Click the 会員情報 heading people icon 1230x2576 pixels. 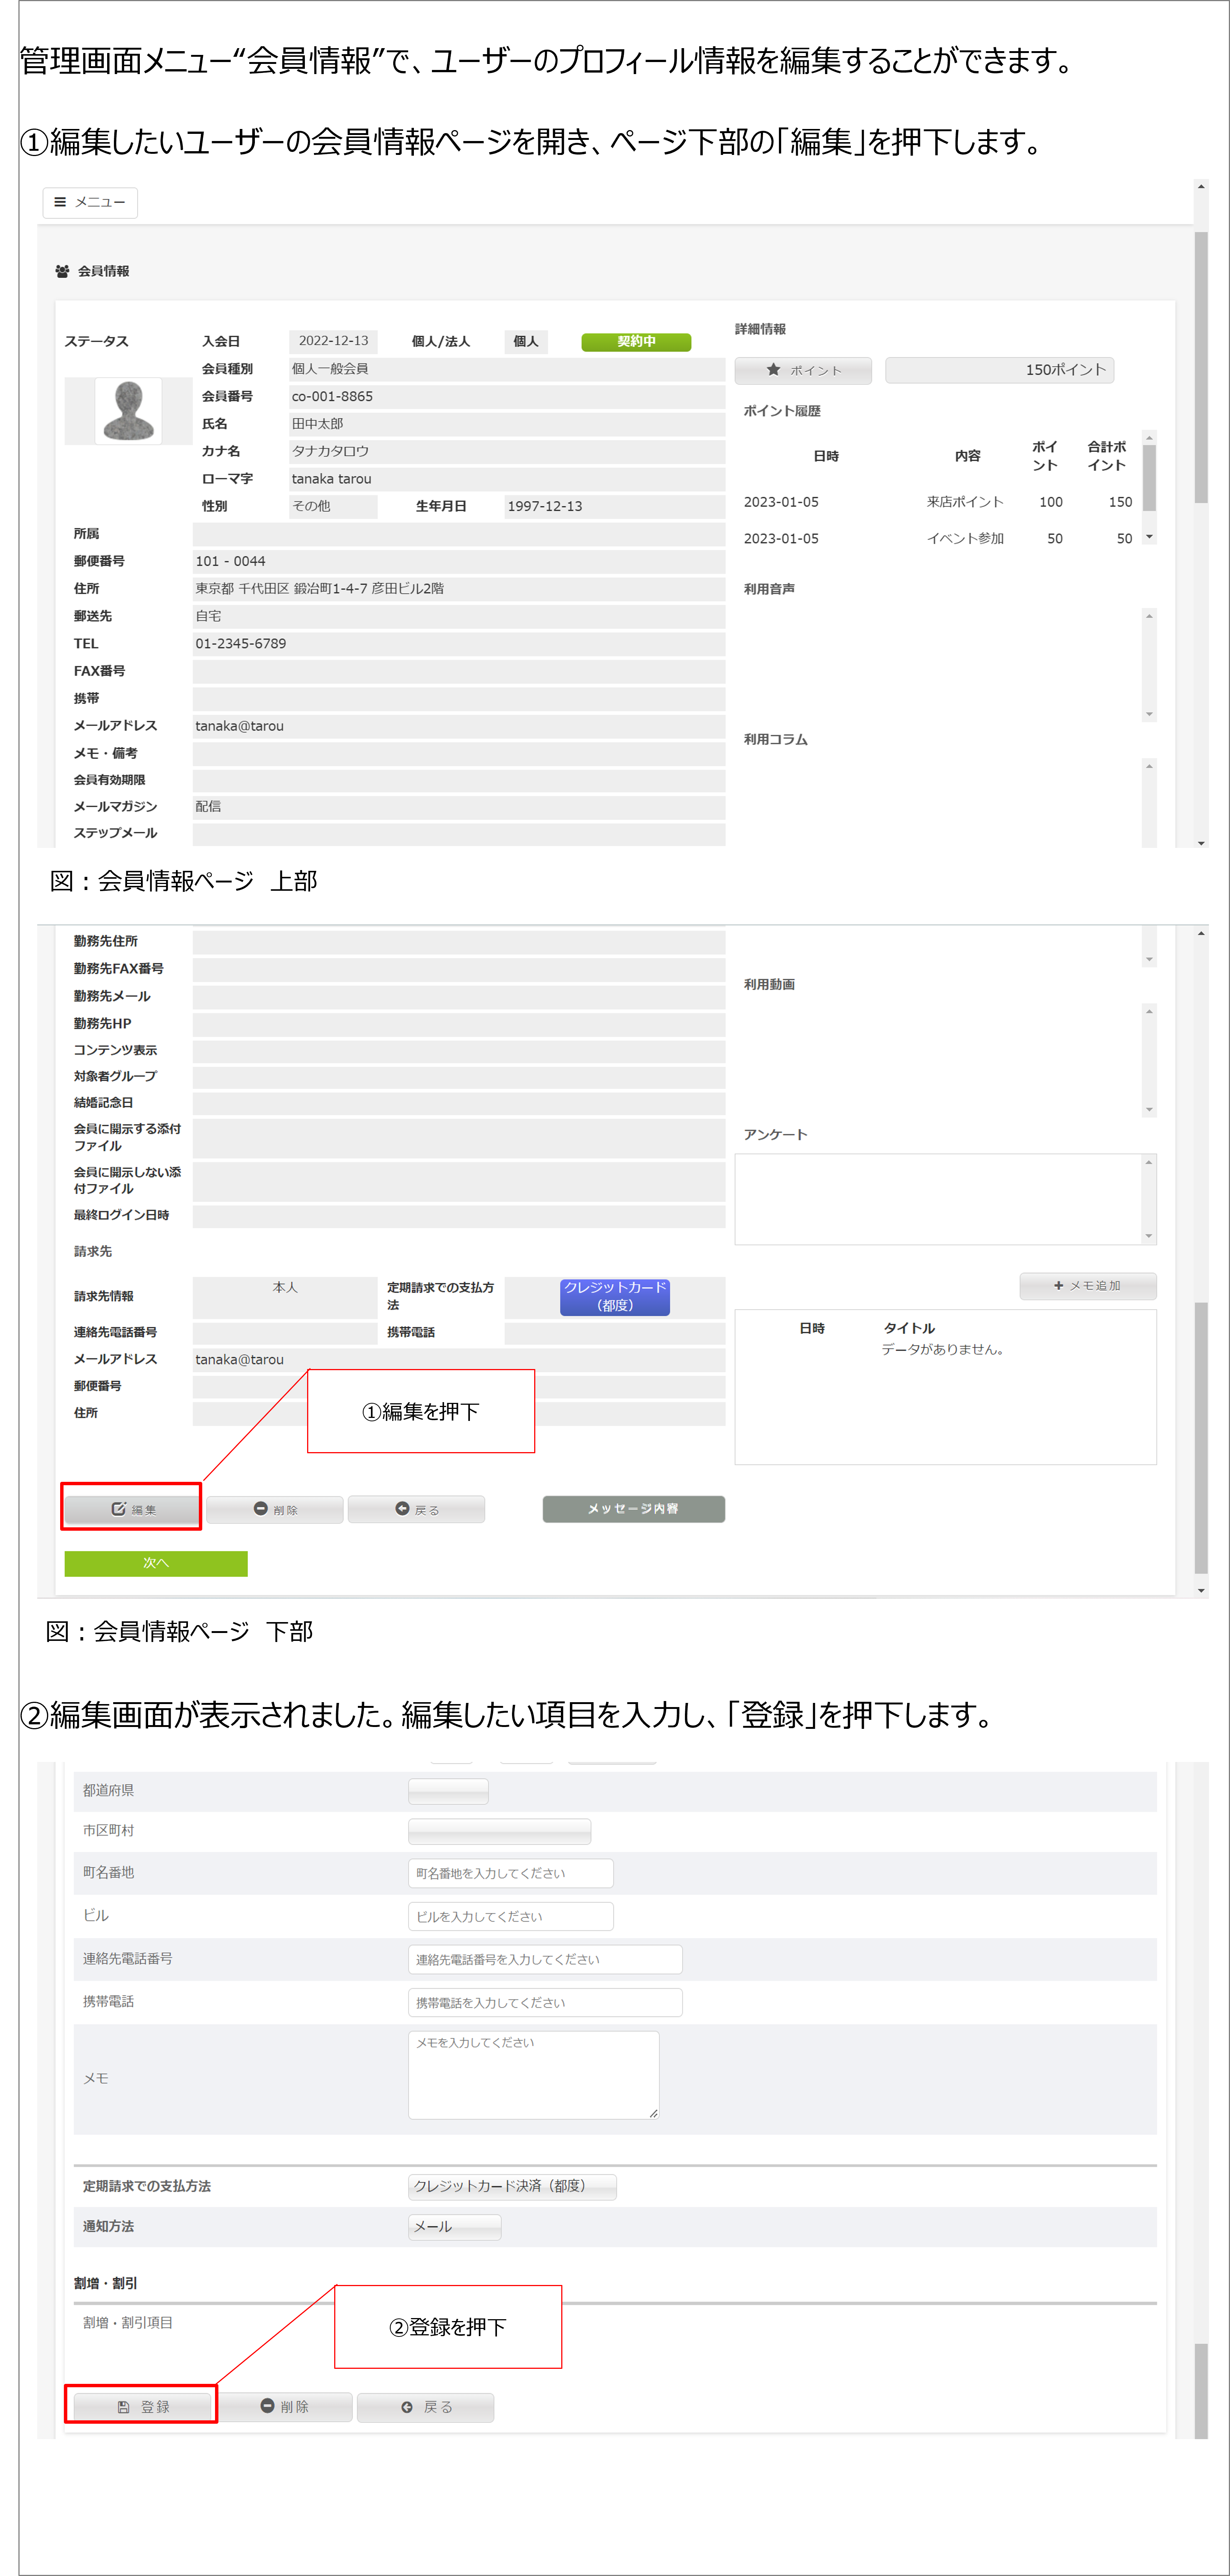point(62,271)
